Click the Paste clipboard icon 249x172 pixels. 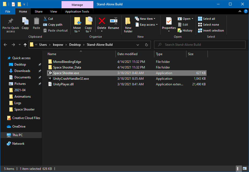click(37, 21)
